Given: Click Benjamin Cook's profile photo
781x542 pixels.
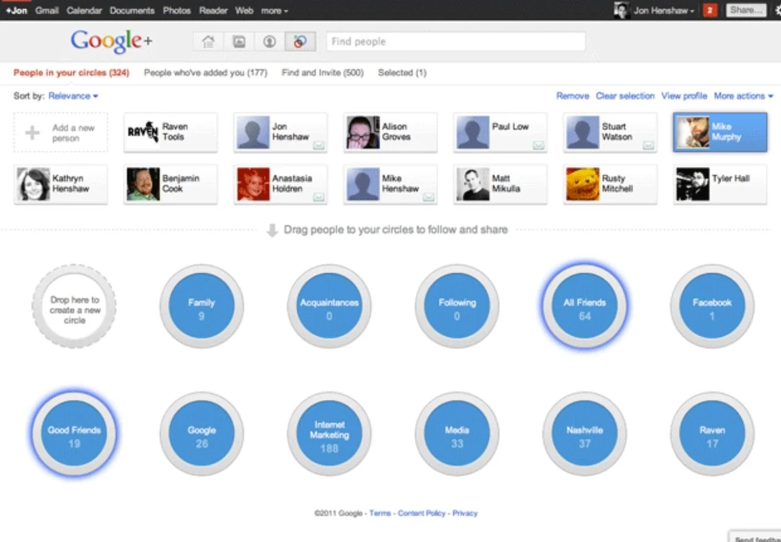Looking at the screenshot, I should click(x=143, y=184).
